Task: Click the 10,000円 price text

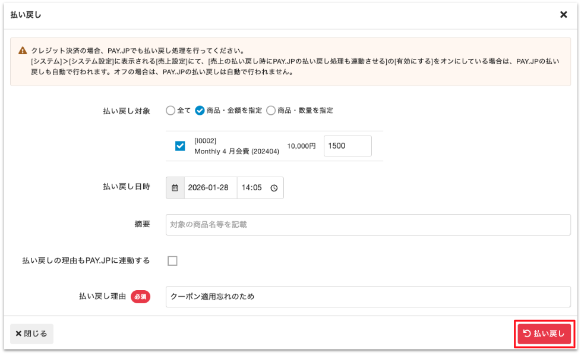Action: pyautogui.click(x=301, y=146)
